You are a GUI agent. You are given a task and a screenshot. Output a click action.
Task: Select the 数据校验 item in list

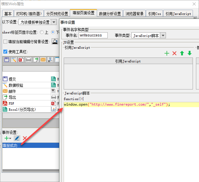point(26,85)
